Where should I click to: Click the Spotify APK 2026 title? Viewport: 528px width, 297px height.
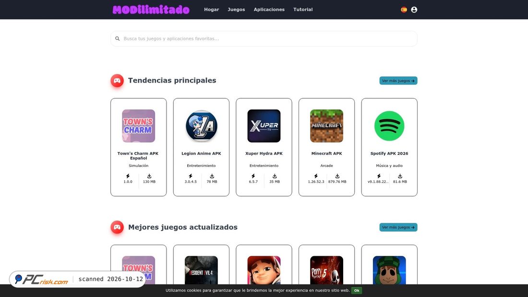[x=389, y=154]
